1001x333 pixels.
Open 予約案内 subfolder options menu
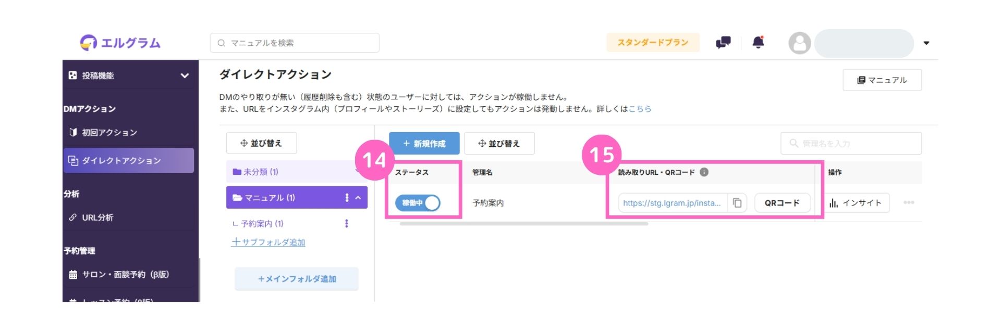(346, 224)
